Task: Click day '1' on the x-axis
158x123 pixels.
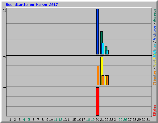Action: [x=10, y=120]
